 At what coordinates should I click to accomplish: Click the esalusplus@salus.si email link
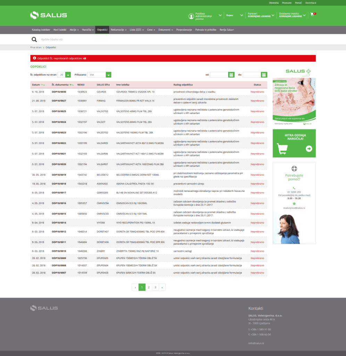(294, 208)
